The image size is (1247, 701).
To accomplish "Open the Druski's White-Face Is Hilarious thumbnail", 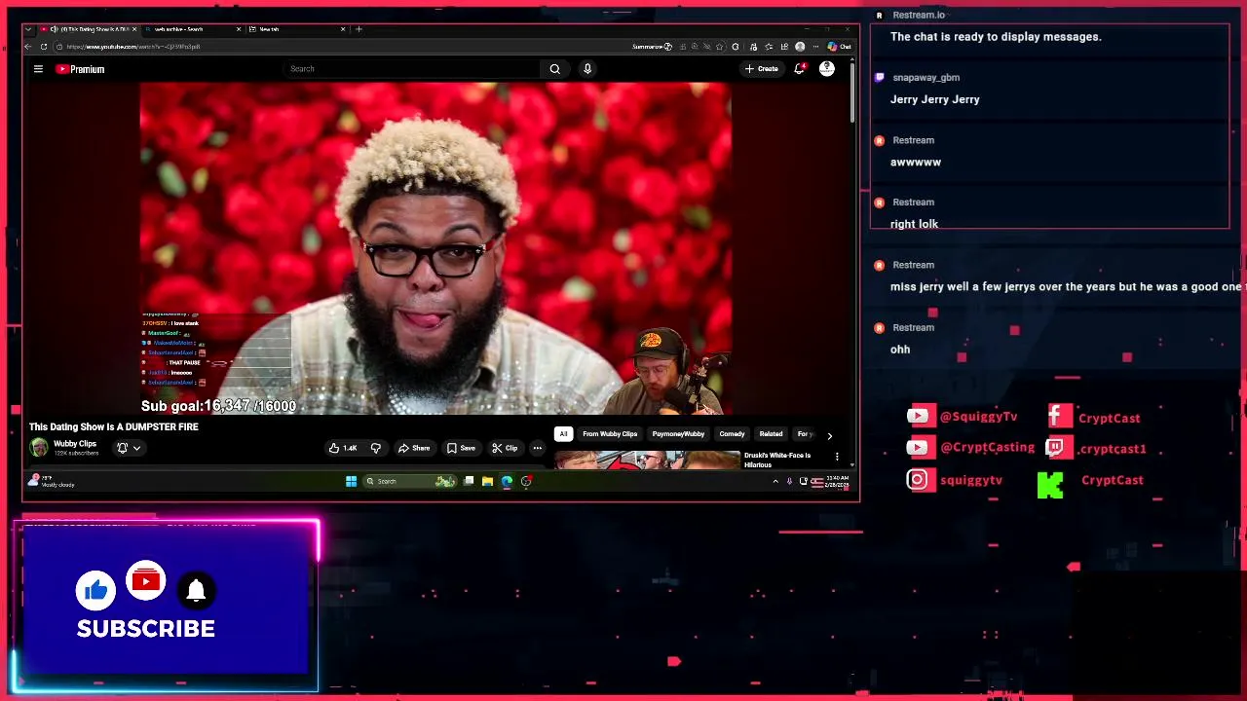I will pyautogui.click(x=648, y=460).
